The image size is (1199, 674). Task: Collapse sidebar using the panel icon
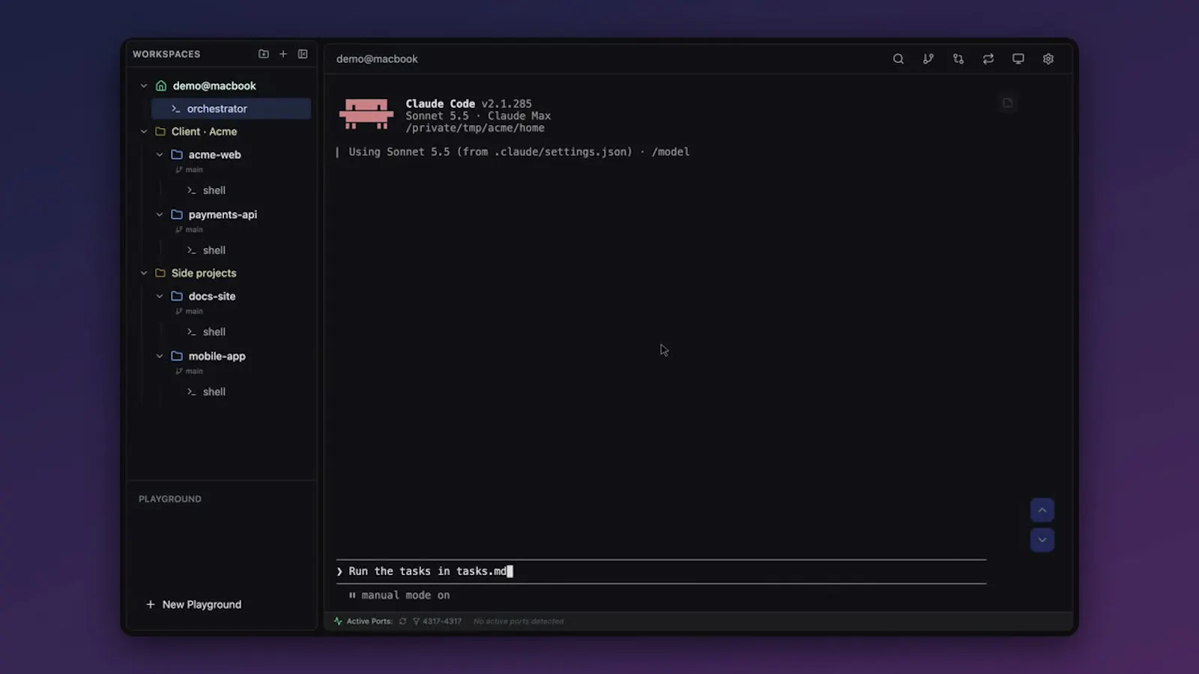[303, 54]
